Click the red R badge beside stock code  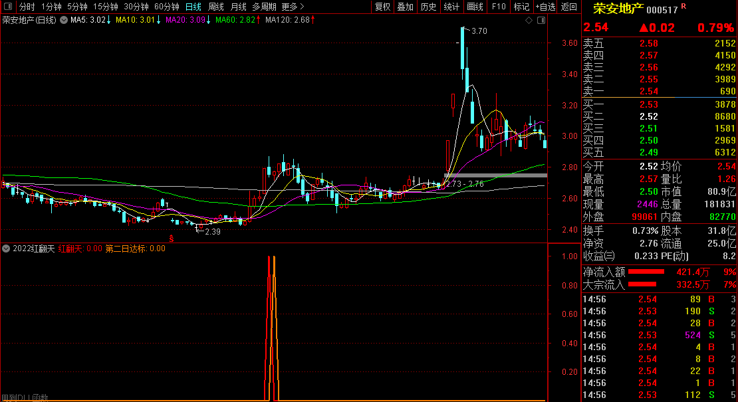coord(684,7)
